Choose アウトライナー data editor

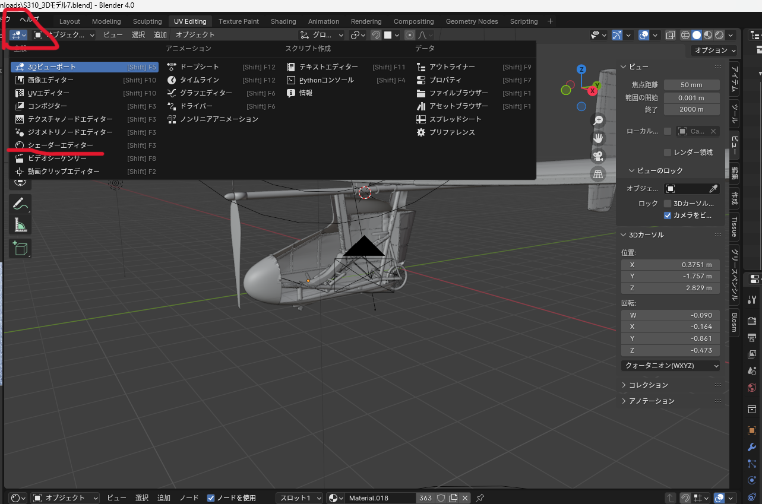click(473, 67)
